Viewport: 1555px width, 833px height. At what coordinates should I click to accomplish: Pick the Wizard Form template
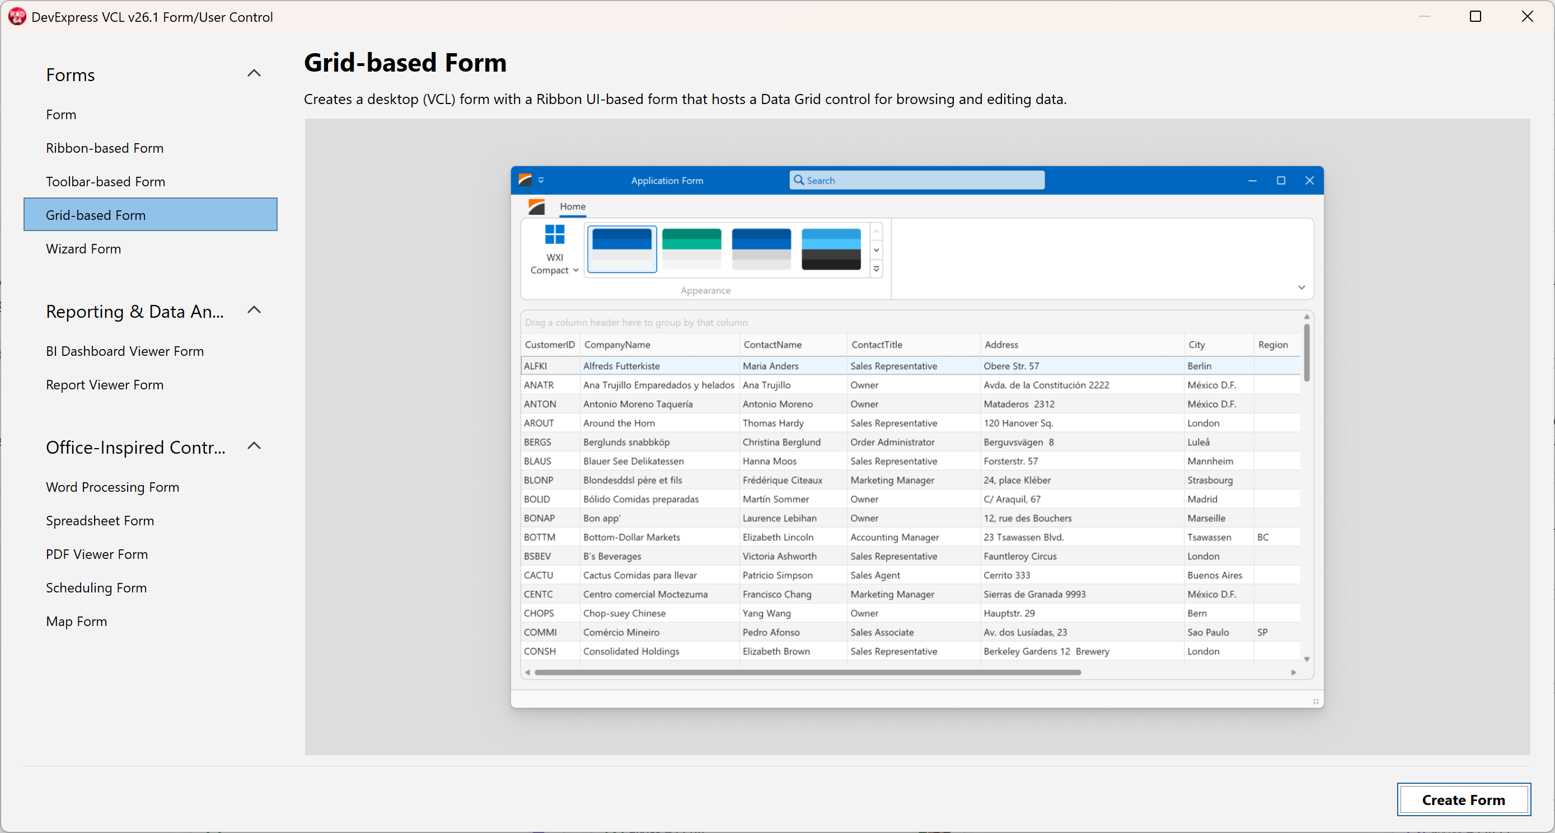pos(83,248)
